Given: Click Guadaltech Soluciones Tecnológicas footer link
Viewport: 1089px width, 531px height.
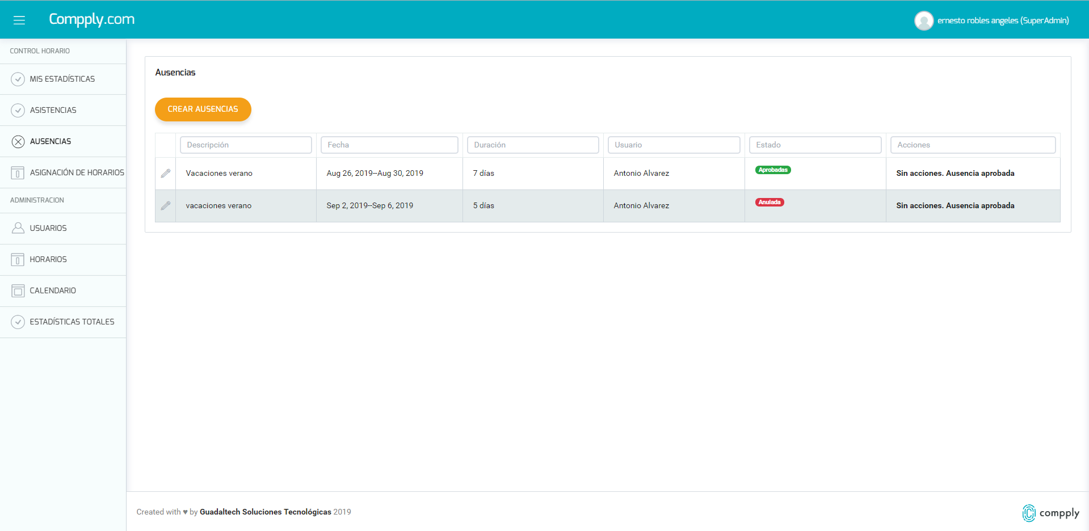Looking at the screenshot, I should pos(265,512).
